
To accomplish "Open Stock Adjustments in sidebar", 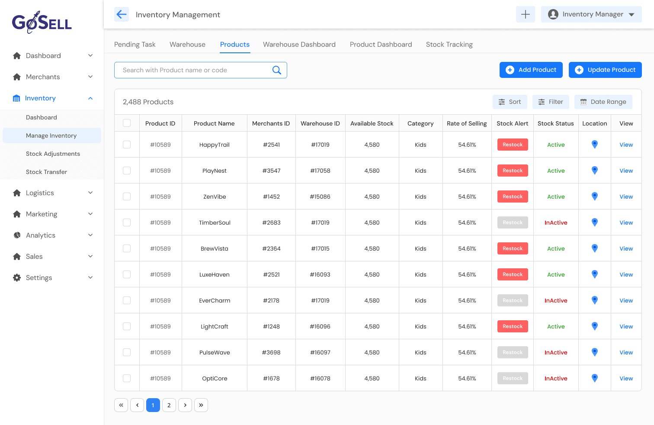I will point(53,154).
